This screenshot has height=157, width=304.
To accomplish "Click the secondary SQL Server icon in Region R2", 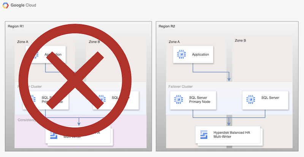I will click(250, 100).
